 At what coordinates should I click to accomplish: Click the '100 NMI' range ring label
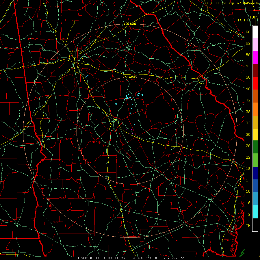(130, 24)
